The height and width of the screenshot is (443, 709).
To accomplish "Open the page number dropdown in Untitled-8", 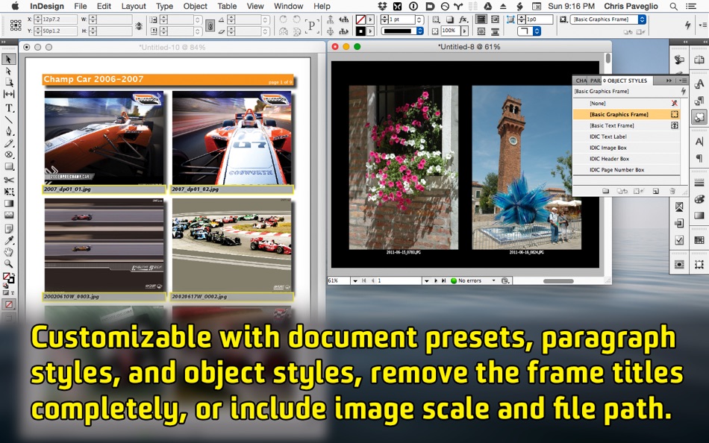I will point(426,280).
